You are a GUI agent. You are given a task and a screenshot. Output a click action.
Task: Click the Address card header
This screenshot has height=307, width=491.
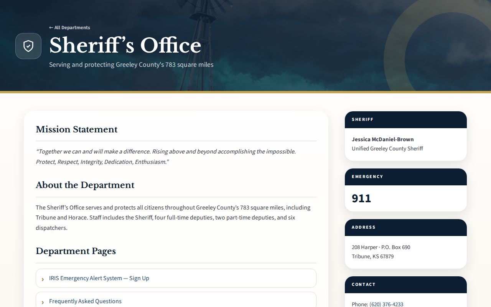[406, 228]
